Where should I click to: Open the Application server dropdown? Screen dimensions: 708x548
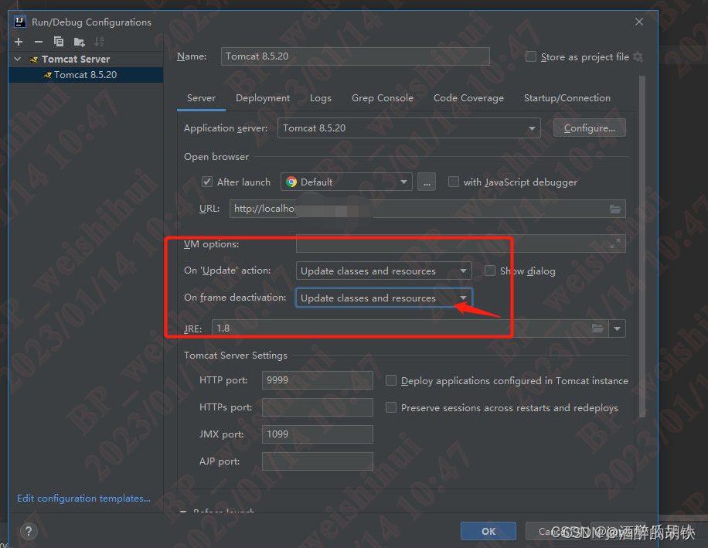(x=532, y=128)
